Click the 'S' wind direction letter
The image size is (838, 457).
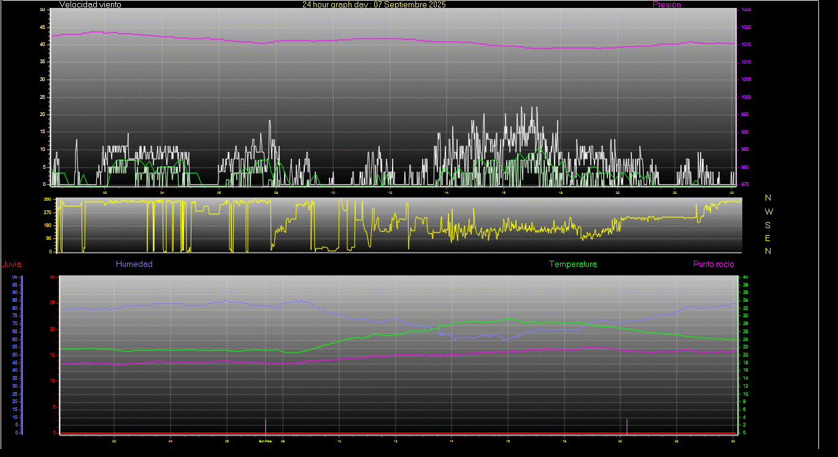(x=768, y=225)
